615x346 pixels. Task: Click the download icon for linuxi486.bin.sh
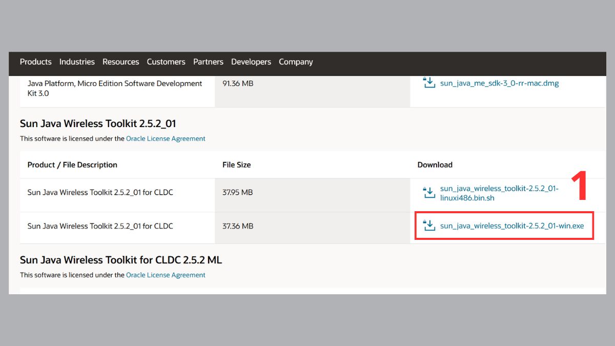429,193
